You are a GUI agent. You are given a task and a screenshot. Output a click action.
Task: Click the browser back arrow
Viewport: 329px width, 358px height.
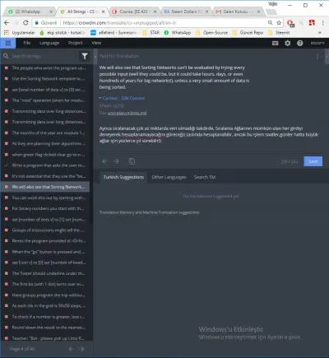[x=7, y=23]
